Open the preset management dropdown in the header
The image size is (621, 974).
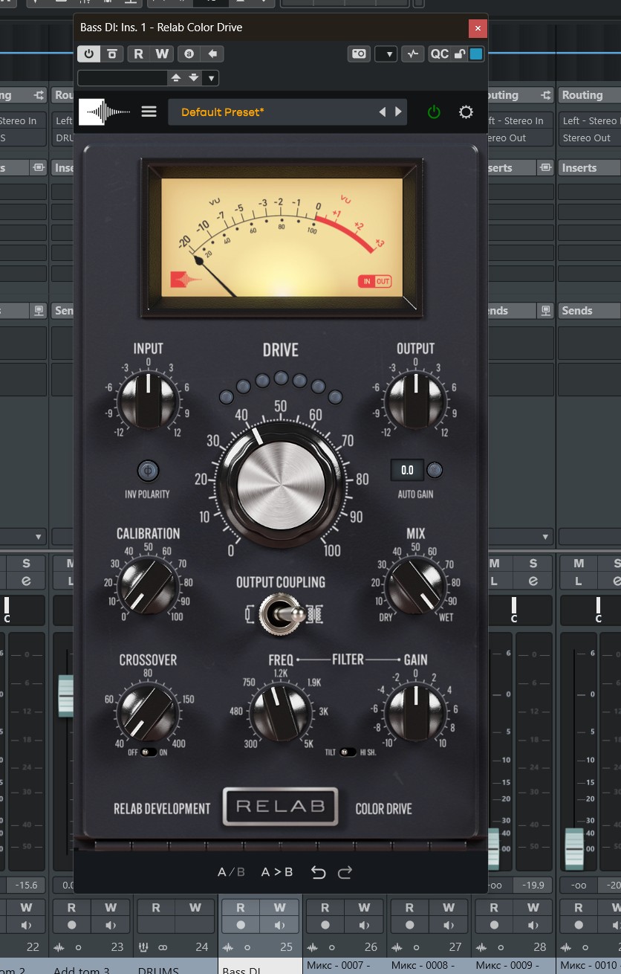211,78
